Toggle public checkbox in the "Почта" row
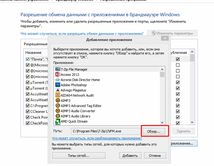The height and width of the screenshot is (166, 214). [178, 59]
